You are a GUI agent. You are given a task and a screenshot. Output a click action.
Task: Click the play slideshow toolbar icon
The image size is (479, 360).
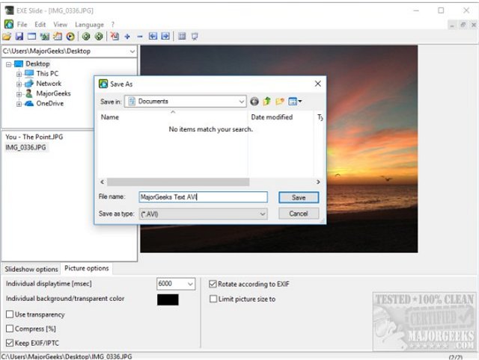click(70, 37)
